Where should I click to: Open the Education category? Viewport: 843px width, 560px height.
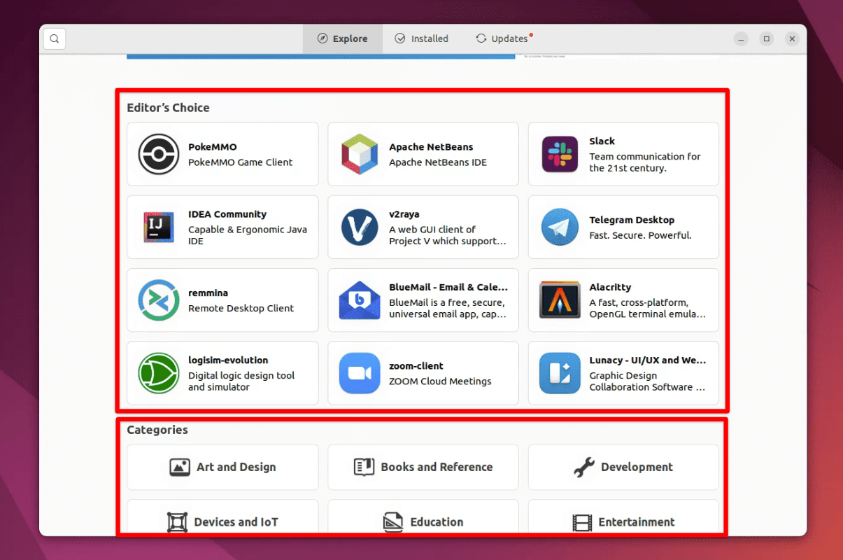click(423, 517)
